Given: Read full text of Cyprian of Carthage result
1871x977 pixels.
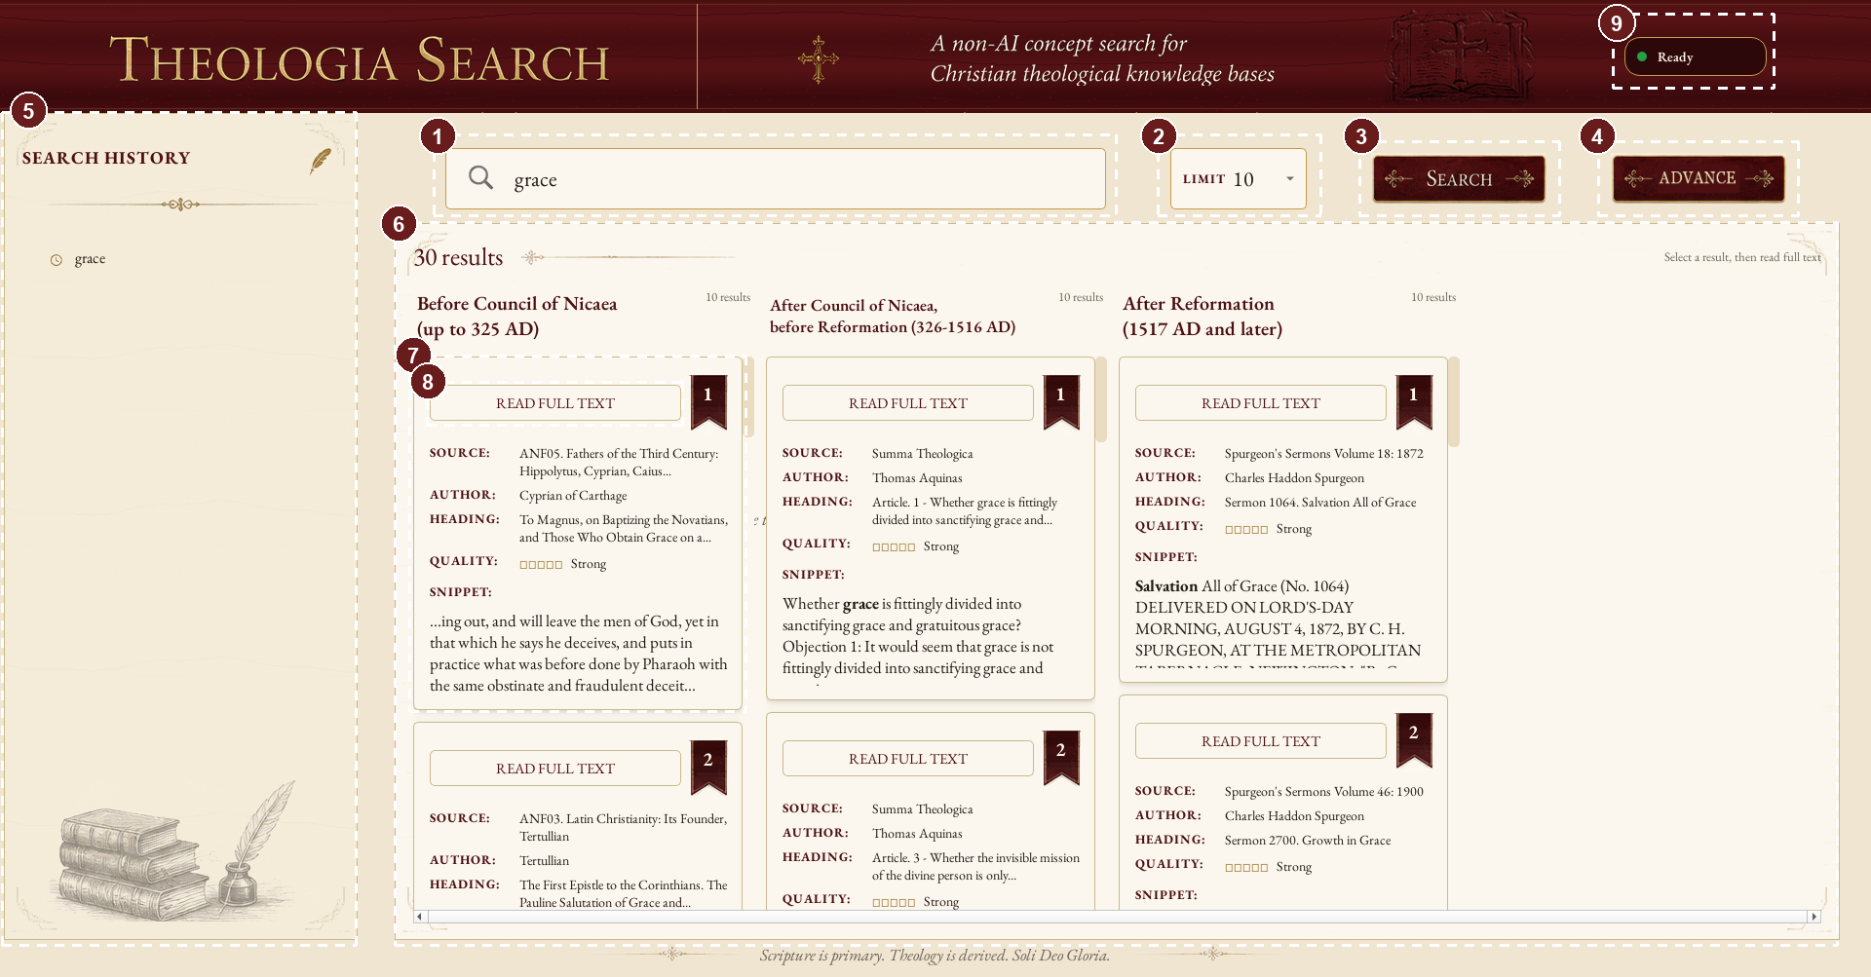Looking at the screenshot, I should [x=555, y=403].
